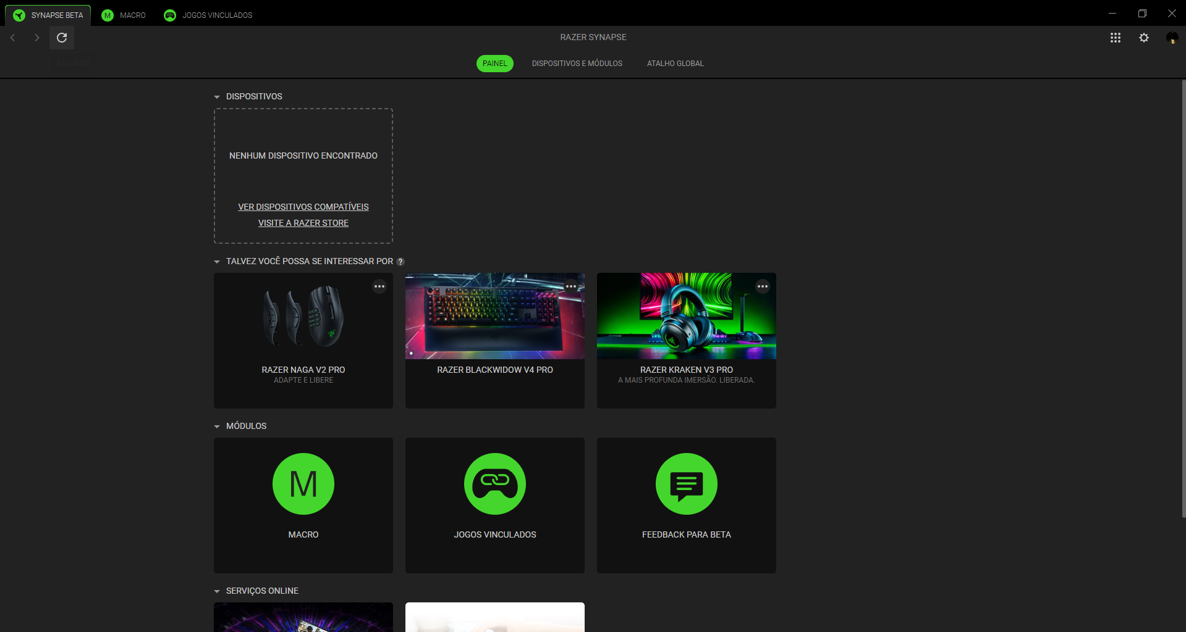Select the Painel tab
The image size is (1186, 632).
pyautogui.click(x=495, y=64)
